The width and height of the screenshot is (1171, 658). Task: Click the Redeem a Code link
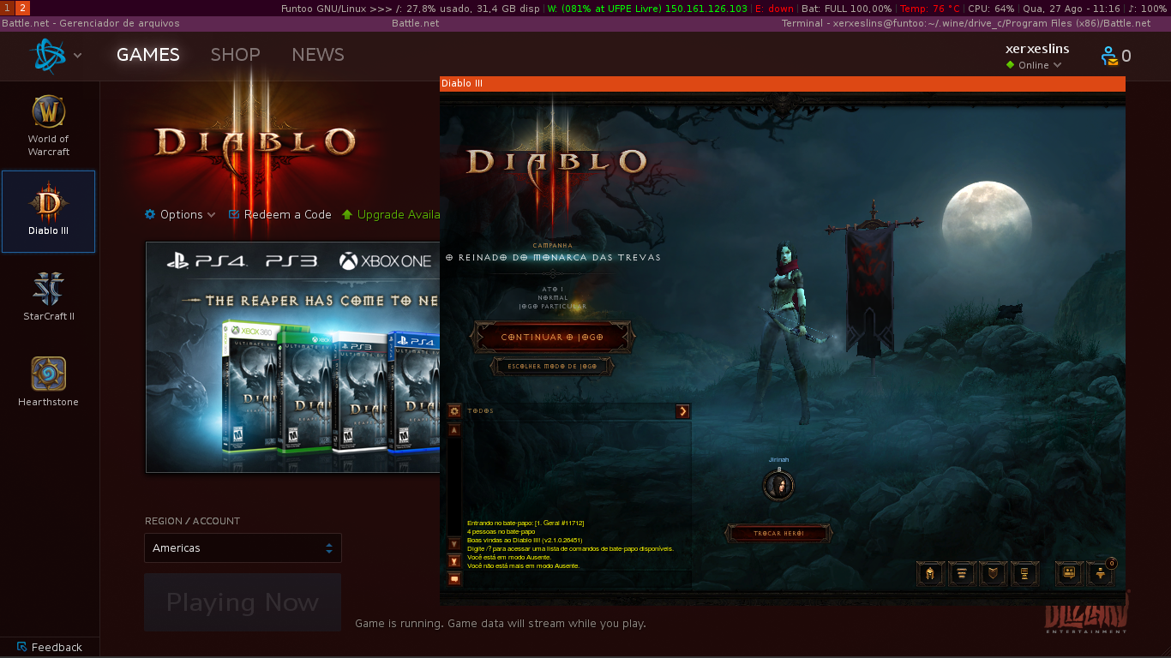click(280, 214)
